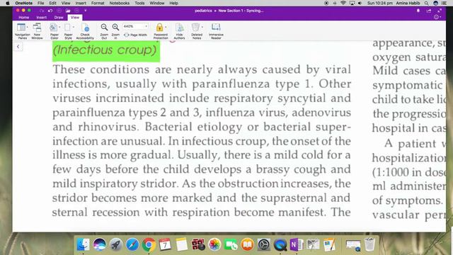This screenshot has width=453, height=255.
Task: Open the Help menu
Action: 173,3
